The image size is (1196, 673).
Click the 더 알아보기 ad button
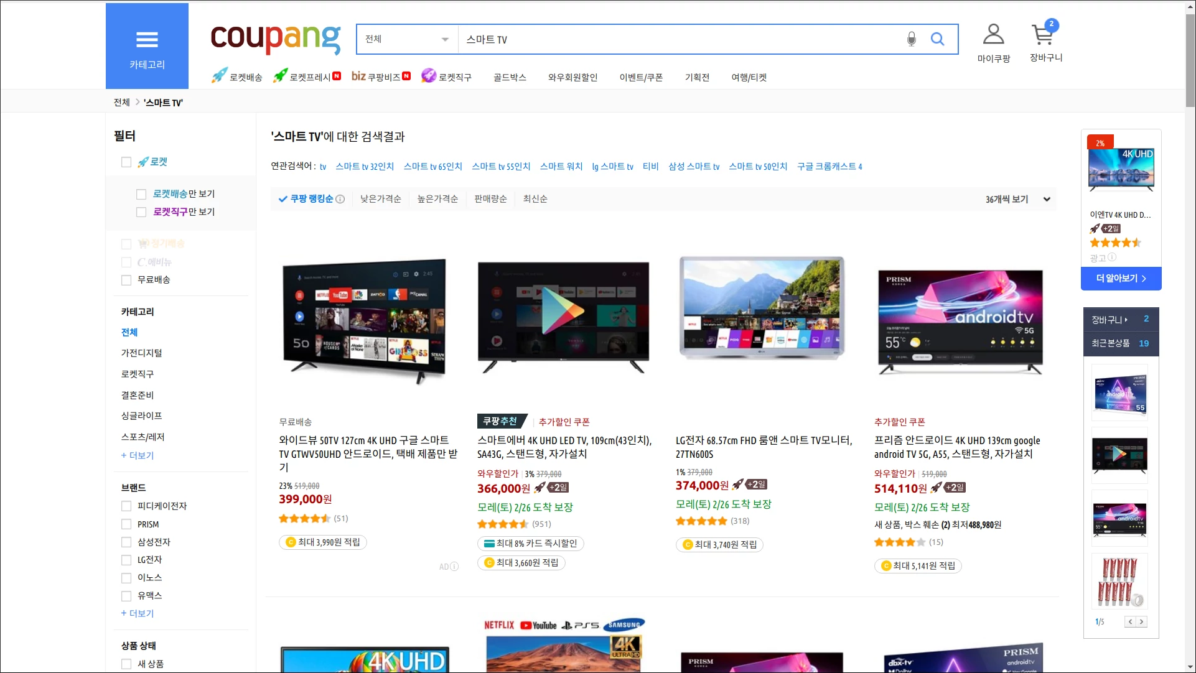[x=1121, y=278]
